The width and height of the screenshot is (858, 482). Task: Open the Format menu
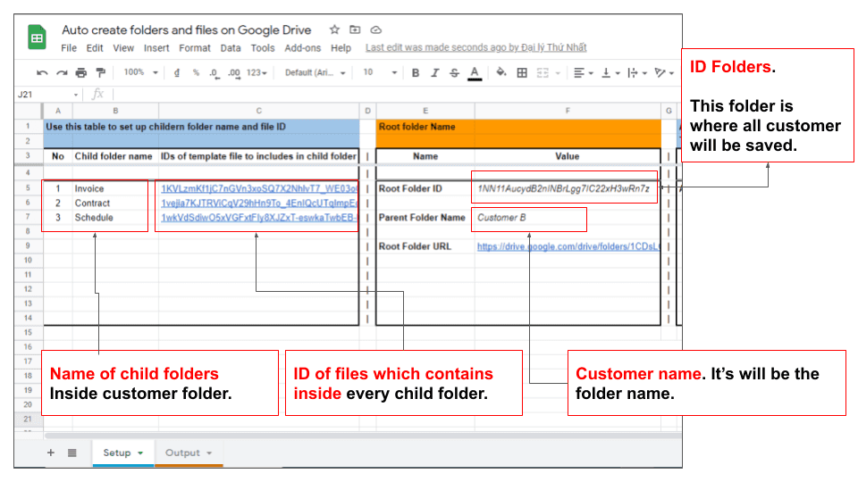pos(194,48)
